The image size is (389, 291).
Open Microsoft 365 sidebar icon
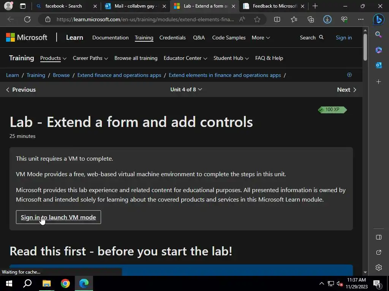[378, 50]
